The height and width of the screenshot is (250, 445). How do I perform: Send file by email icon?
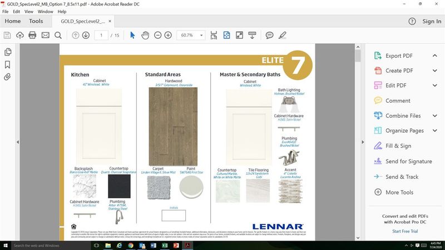coord(46,35)
